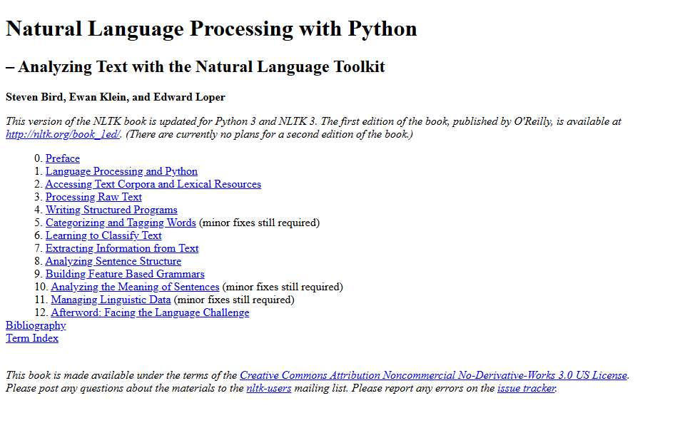This screenshot has width=685, height=428.
Task: Open Categorizing and Tagging Words link
Action: pyautogui.click(x=121, y=223)
